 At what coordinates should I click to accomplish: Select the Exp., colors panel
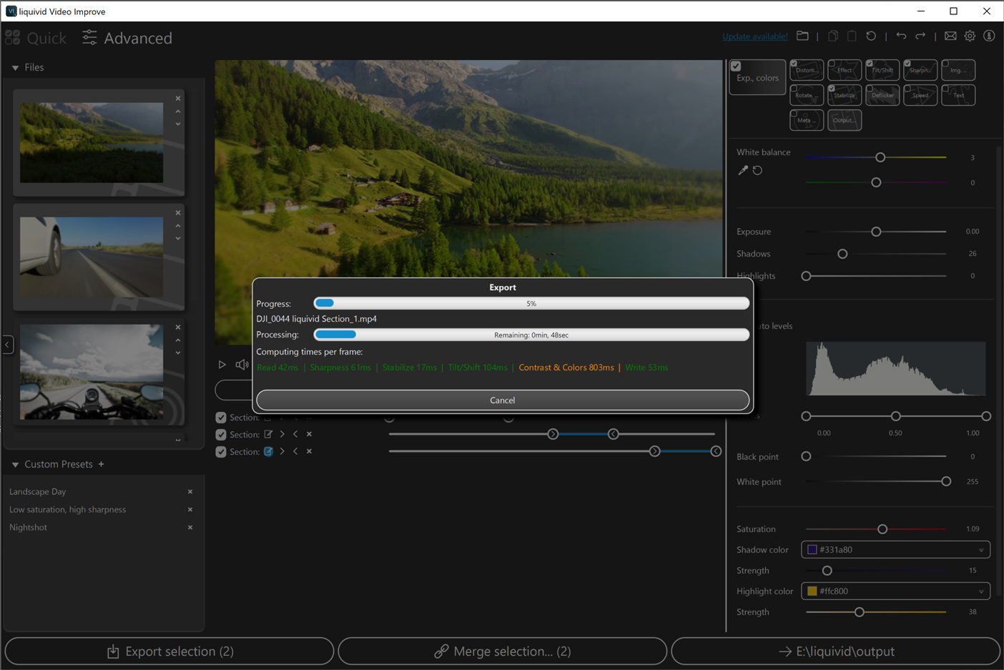point(757,77)
